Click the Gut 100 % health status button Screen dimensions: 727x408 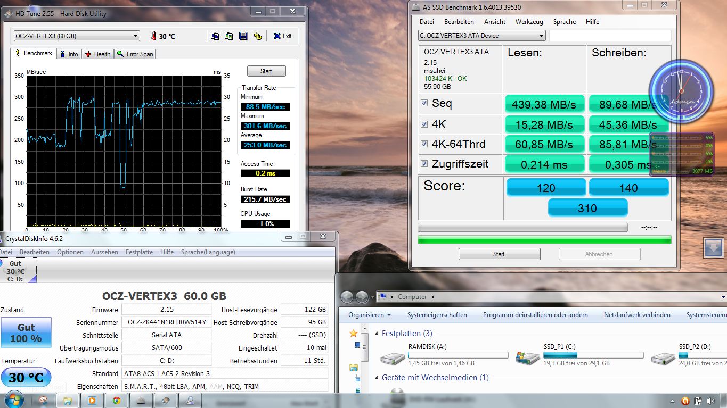pos(26,332)
